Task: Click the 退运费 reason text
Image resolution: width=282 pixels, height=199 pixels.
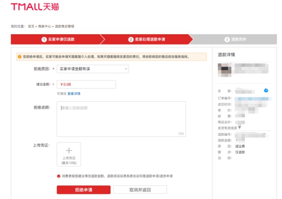Action: point(240,146)
